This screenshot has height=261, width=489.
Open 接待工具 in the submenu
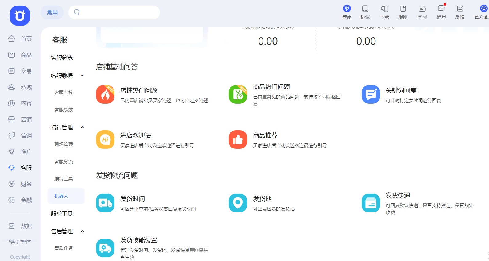[x=64, y=179]
